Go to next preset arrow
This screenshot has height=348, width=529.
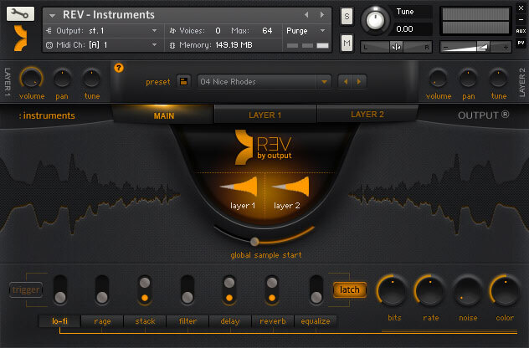tap(359, 82)
